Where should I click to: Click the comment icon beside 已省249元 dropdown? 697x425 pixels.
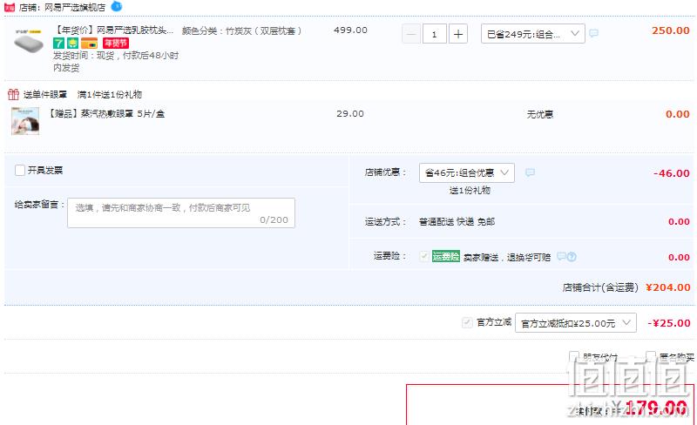[594, 33]
